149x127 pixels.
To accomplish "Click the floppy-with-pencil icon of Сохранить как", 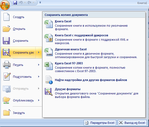I will point(6,52).
